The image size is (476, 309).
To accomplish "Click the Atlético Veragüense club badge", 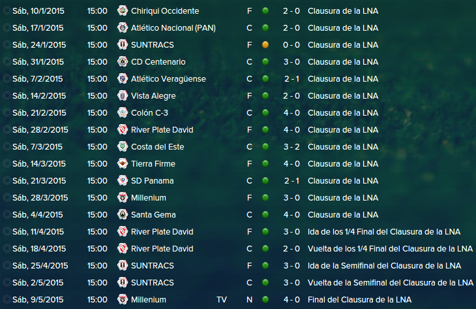I will pyautogui.click(x=123, y=79).
